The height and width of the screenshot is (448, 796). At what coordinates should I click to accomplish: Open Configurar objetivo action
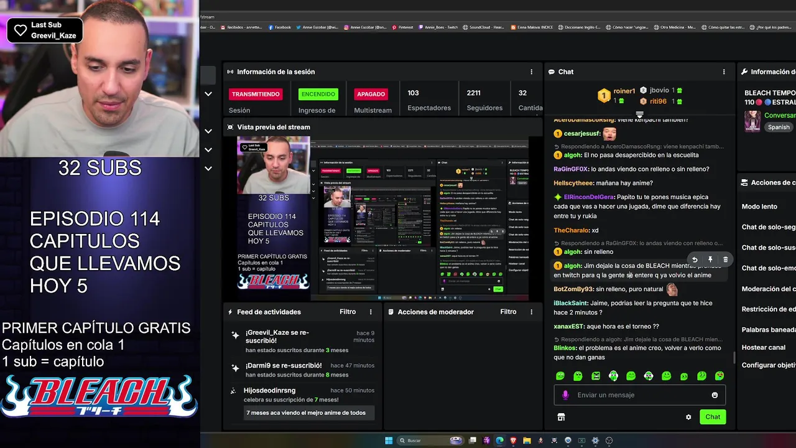click(x=769, y=365)
